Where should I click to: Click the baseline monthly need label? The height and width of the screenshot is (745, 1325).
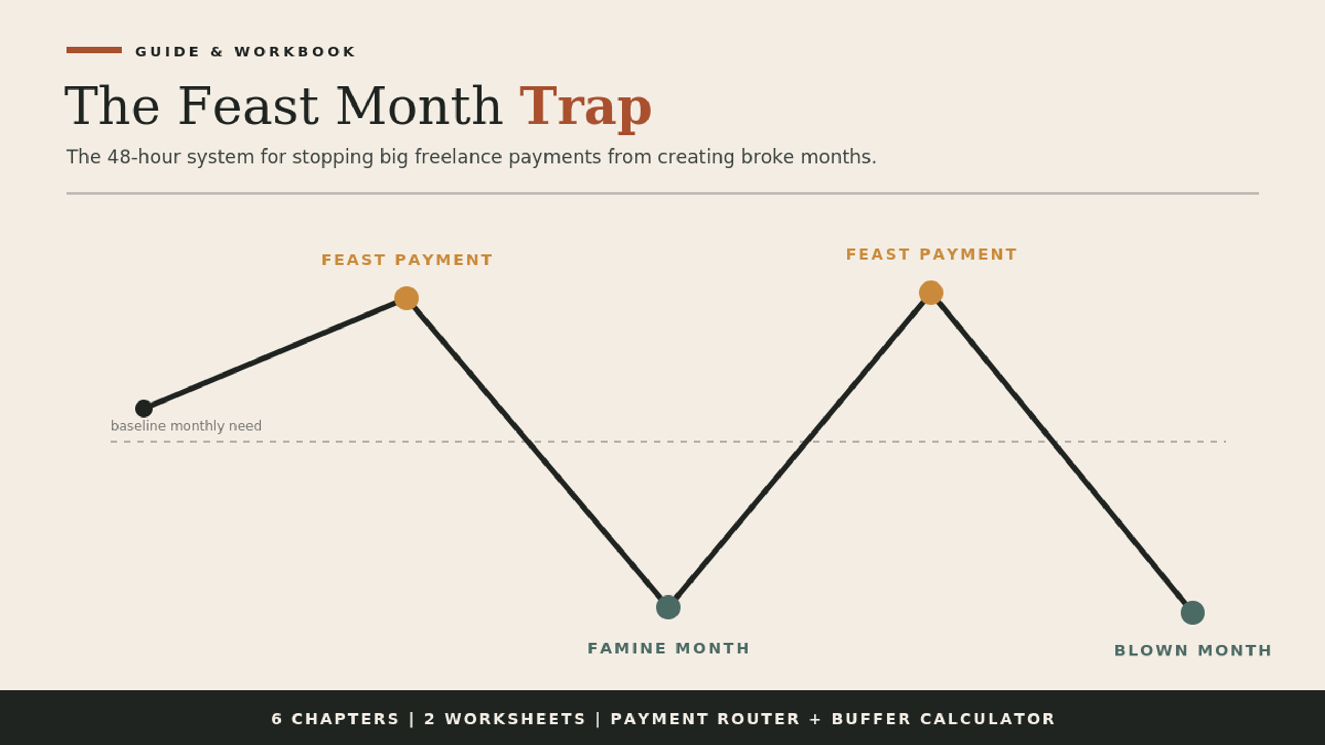tap(186, 426)
